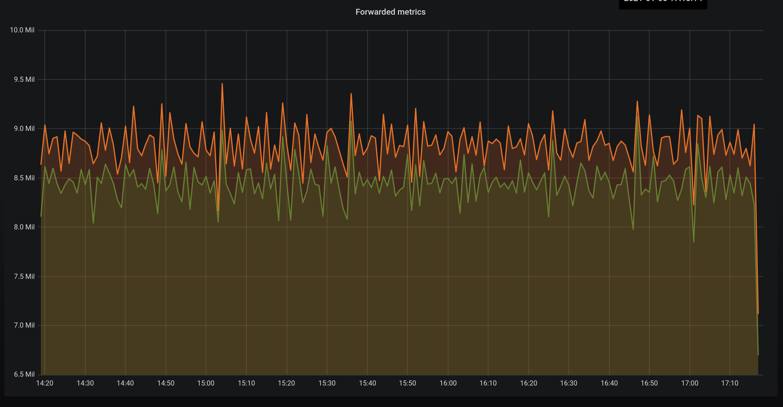Click the 15:30 time axis label
The image size is (783, 407).
pyautogui.click(x=327, y=383)
